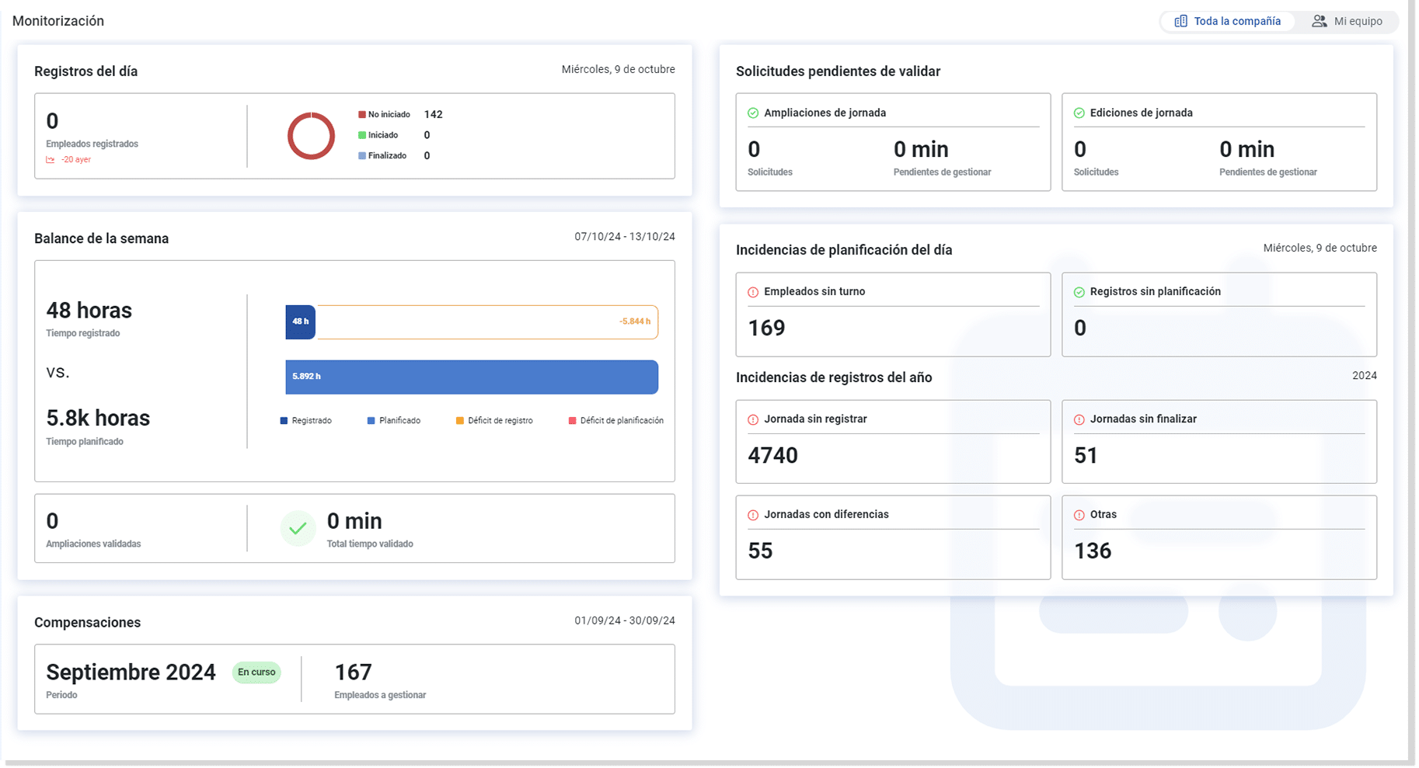Click the Compensaciones heading
This screenshot has width=1419, height=768.
pyautogui.click(x=87, y=623)
